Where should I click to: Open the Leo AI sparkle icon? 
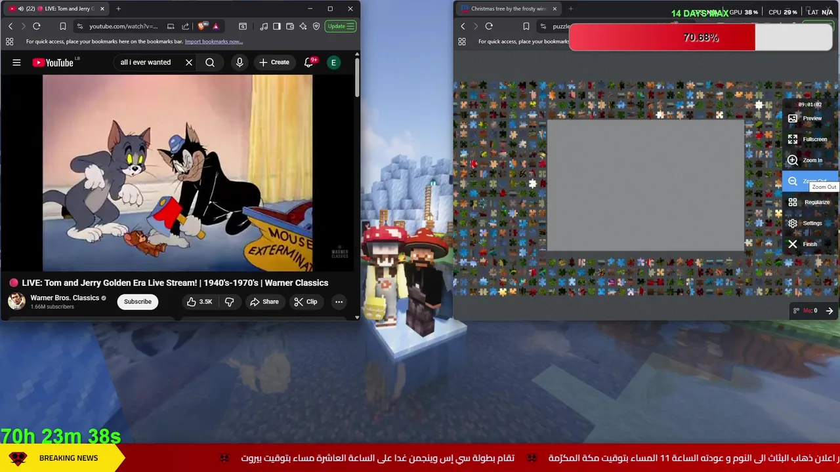(x=303, y=26)
